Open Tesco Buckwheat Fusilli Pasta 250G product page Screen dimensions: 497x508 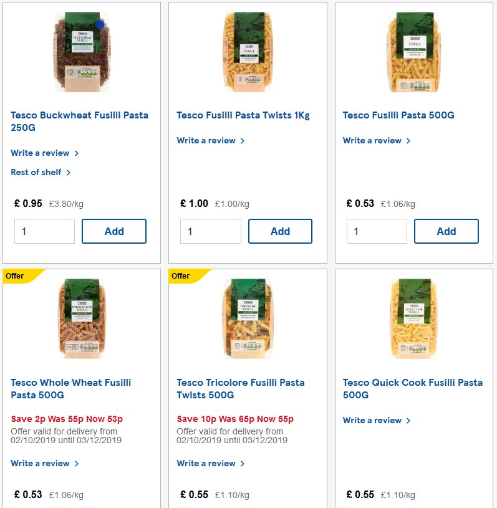[79, 121]
